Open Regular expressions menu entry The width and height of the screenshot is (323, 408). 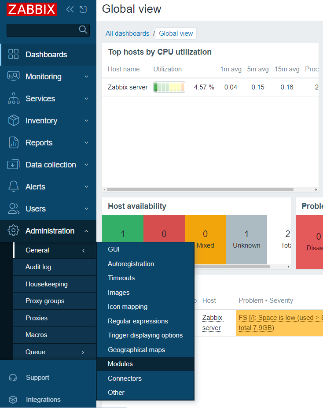[138, 321]
